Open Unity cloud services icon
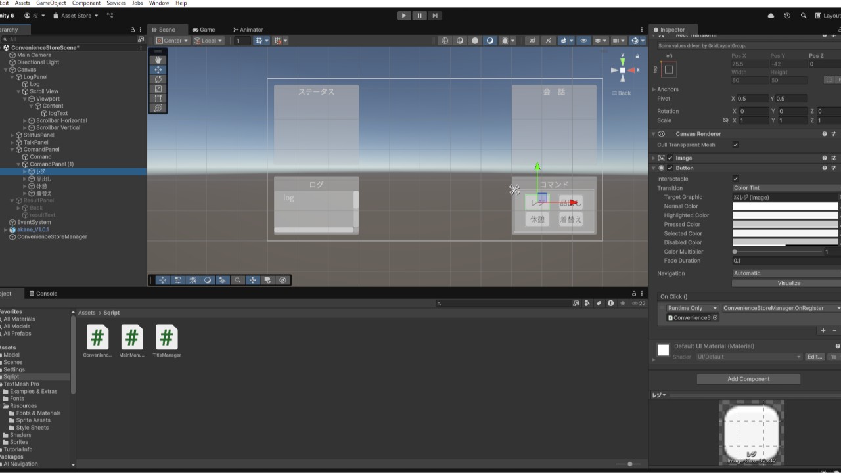Image resolution: width=841 pixels, height=473 pixels. pyautogui.click(x=771, y=16)
